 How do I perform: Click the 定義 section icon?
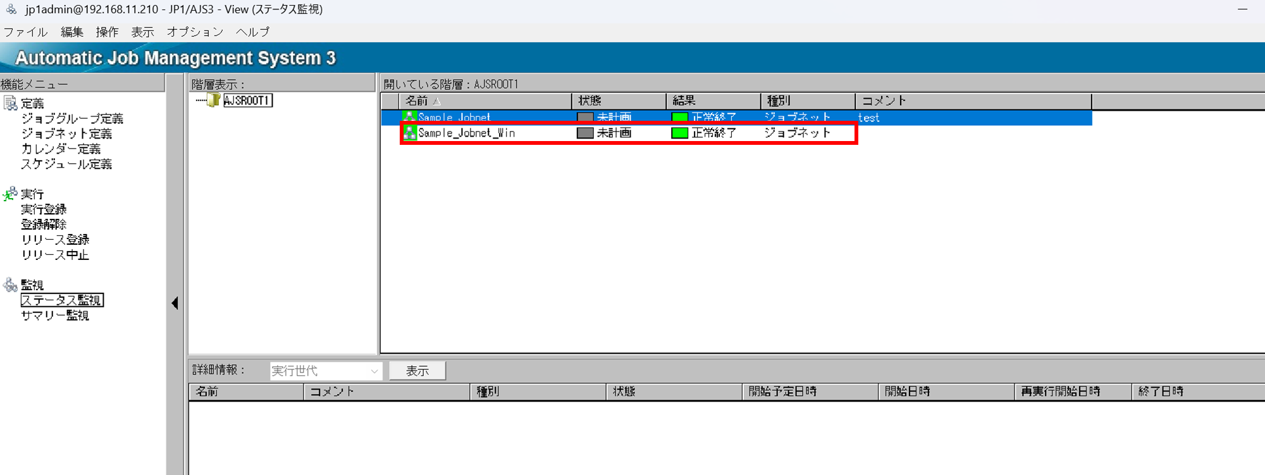pos(10,104)
